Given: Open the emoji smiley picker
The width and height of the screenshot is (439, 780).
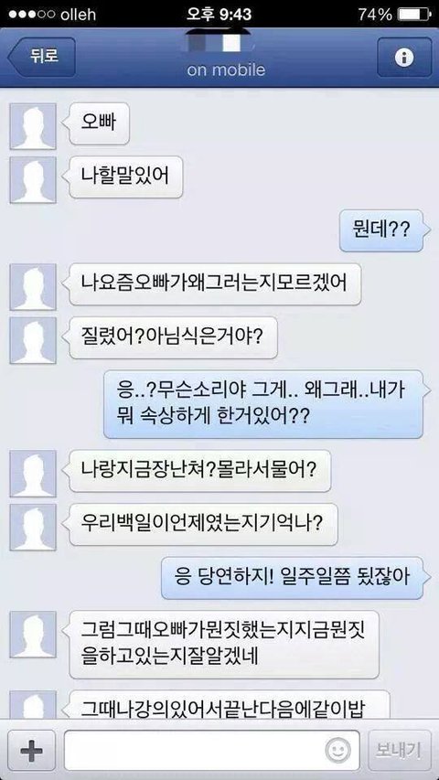Looking at the screenshot, I should (x=337, y=750).
